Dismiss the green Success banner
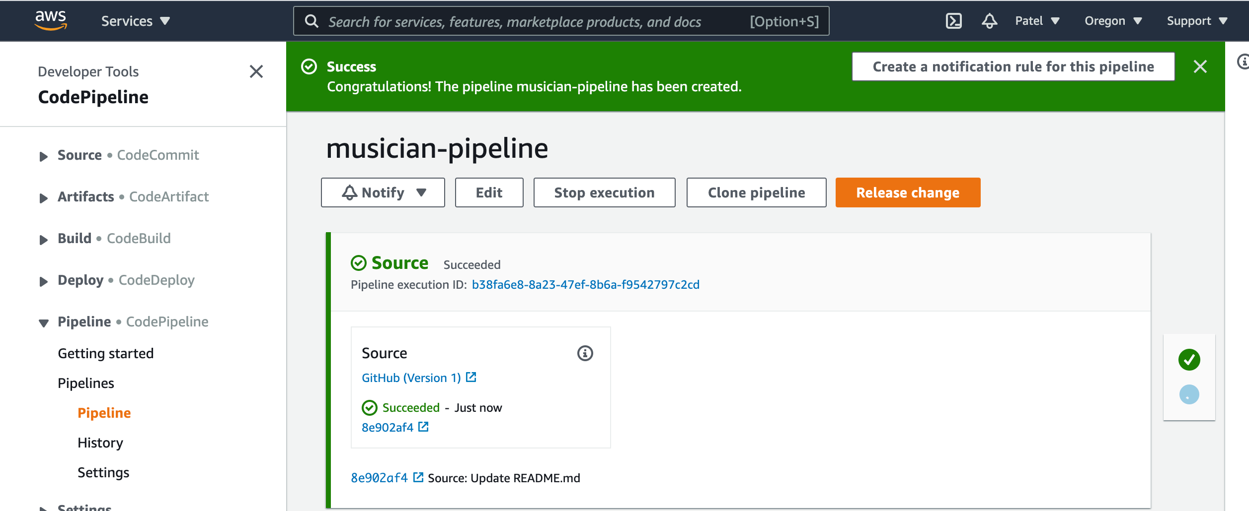 coord(1200,66)
